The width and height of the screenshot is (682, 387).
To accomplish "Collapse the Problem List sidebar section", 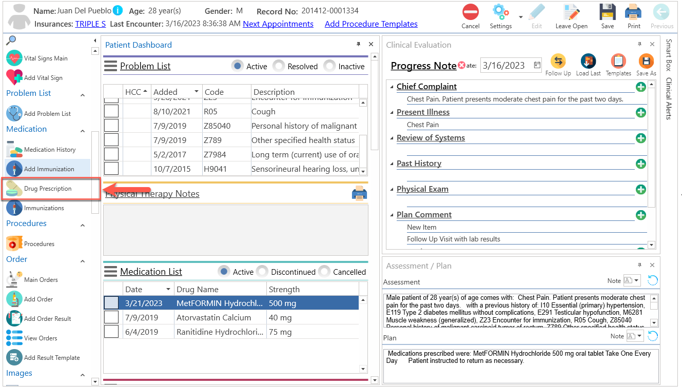I will coord(83,95).
